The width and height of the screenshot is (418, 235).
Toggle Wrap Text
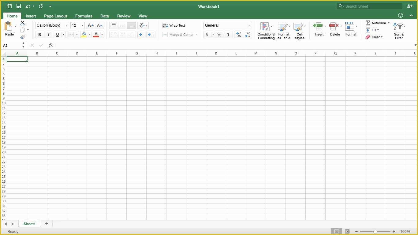tap(174, 25)
